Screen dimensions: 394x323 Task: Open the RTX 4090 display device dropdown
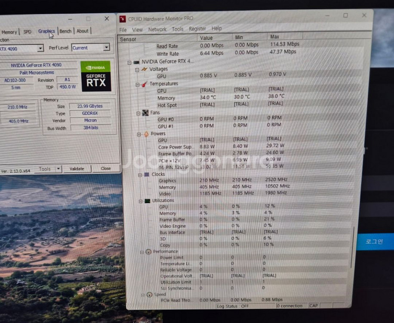pyautogui.click(x=40, y=48)
